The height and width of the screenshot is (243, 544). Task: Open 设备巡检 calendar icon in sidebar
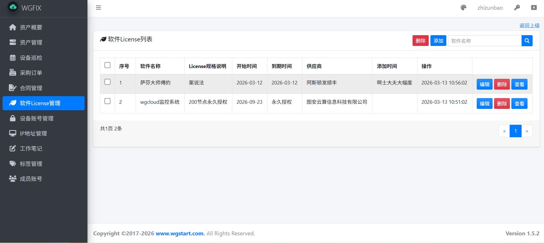(12, 58)
